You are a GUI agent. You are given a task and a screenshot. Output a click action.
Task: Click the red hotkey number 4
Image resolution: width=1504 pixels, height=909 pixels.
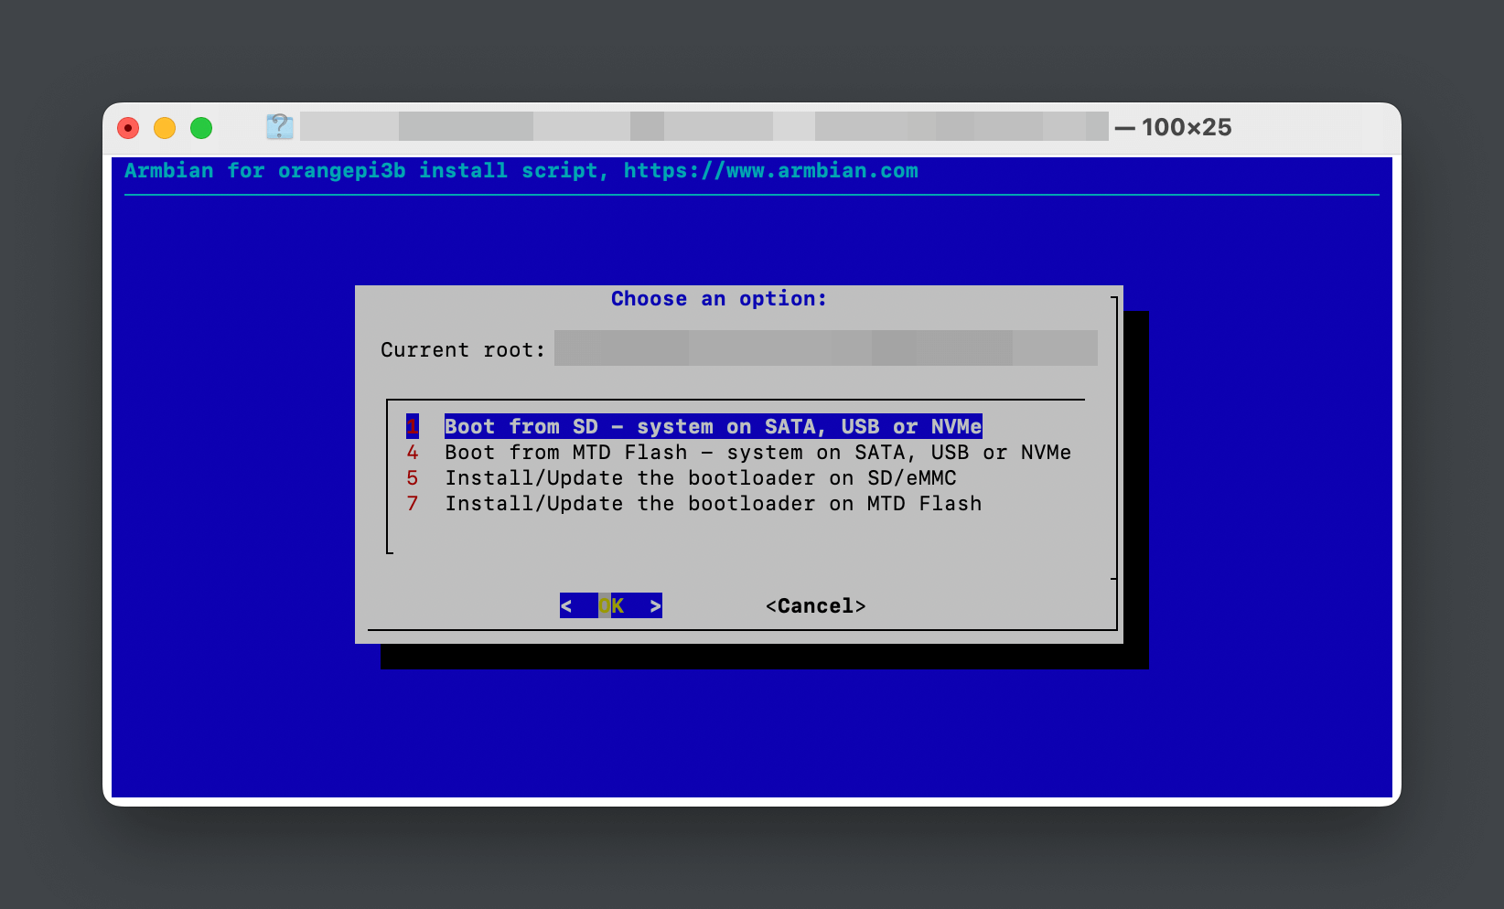[x=413, y=453]
